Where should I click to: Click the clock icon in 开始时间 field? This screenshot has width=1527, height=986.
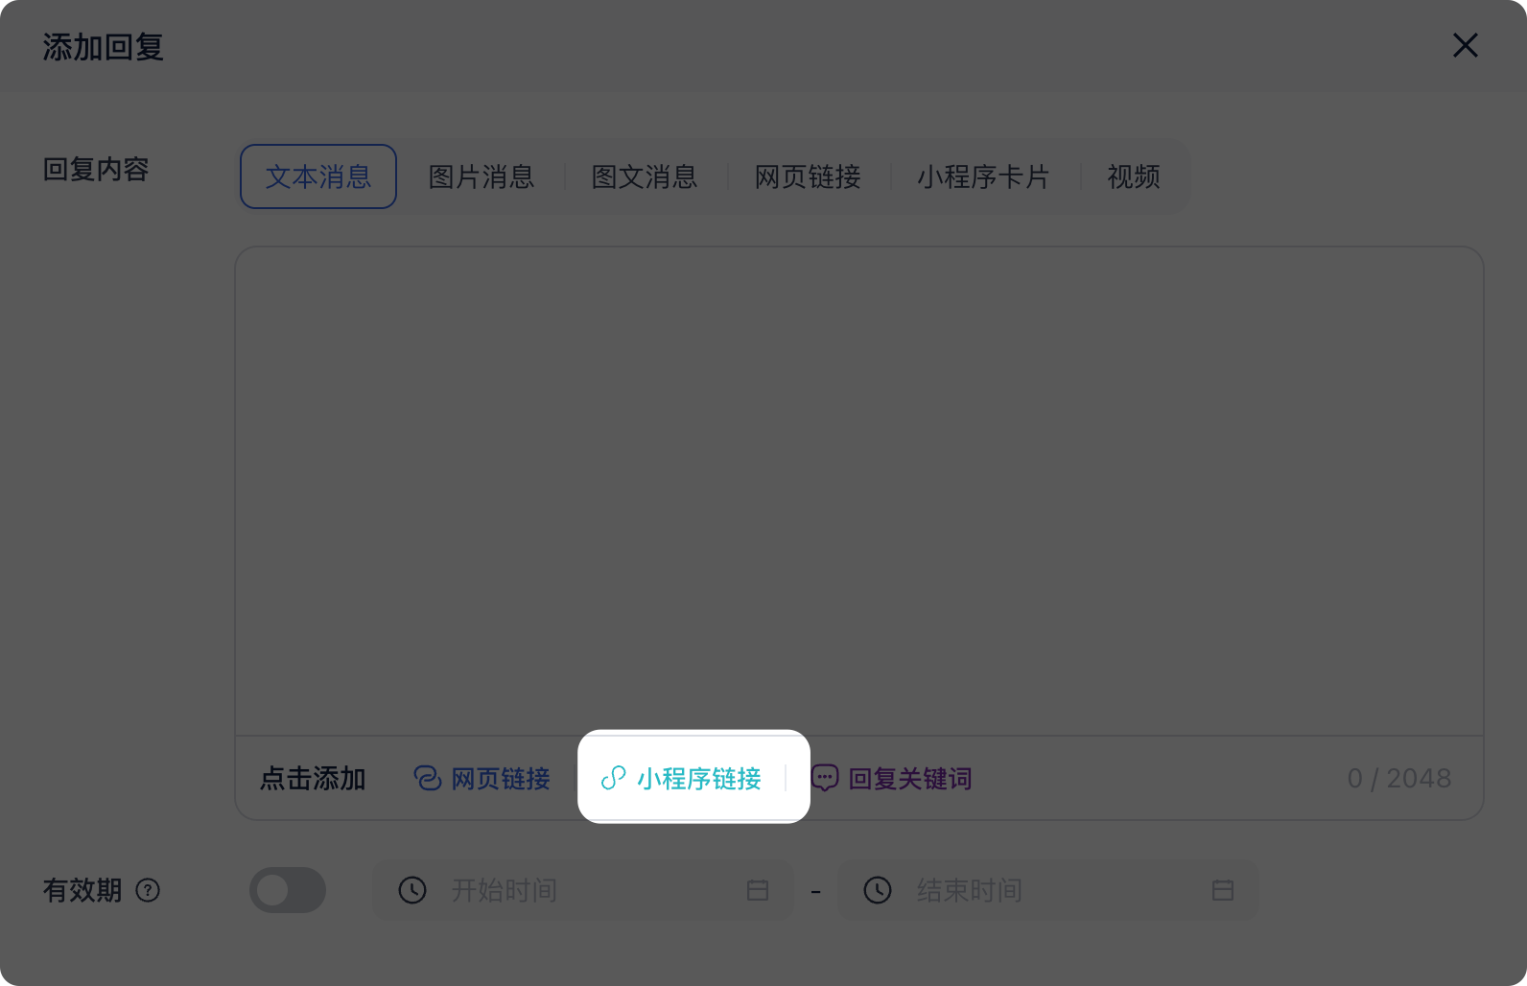[x=412, y=890]
